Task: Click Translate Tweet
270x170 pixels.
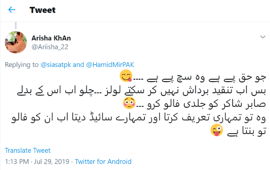Action: 28,150
